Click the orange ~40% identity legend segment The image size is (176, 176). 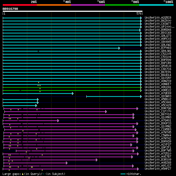54,5
